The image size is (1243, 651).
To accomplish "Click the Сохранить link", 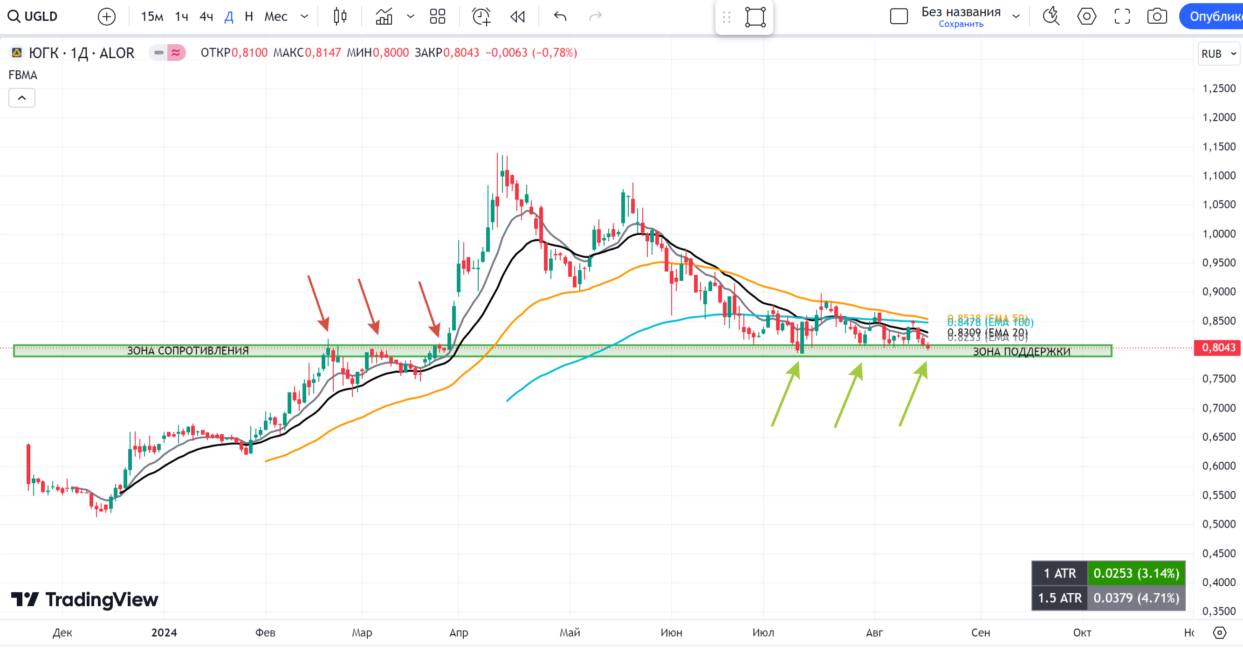I will [960, 24].
